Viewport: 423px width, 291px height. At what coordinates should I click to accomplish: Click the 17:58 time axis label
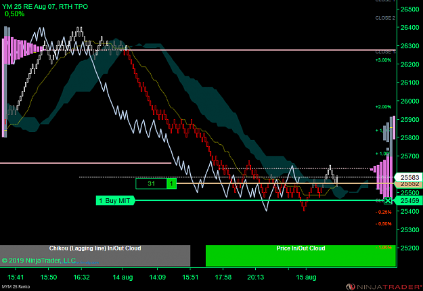(x=223, y=277)
